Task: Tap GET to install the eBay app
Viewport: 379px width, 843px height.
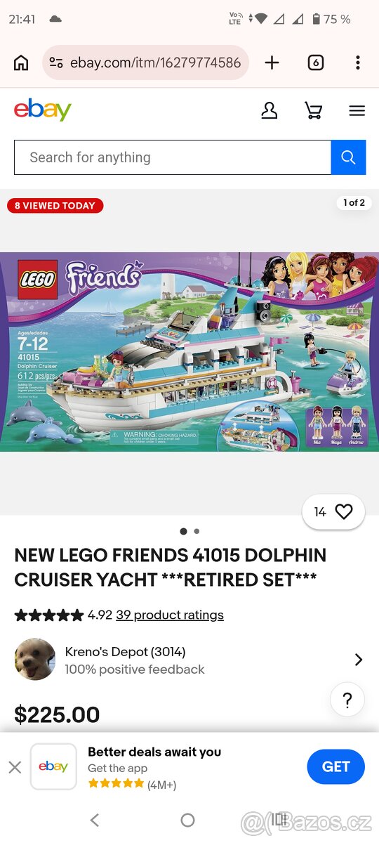Action: pos(336,767)
